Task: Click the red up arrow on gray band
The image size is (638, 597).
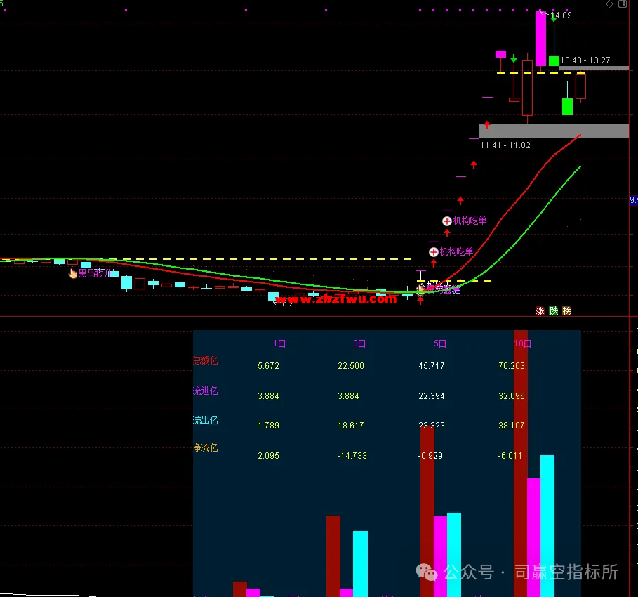Action: point(487,124)
